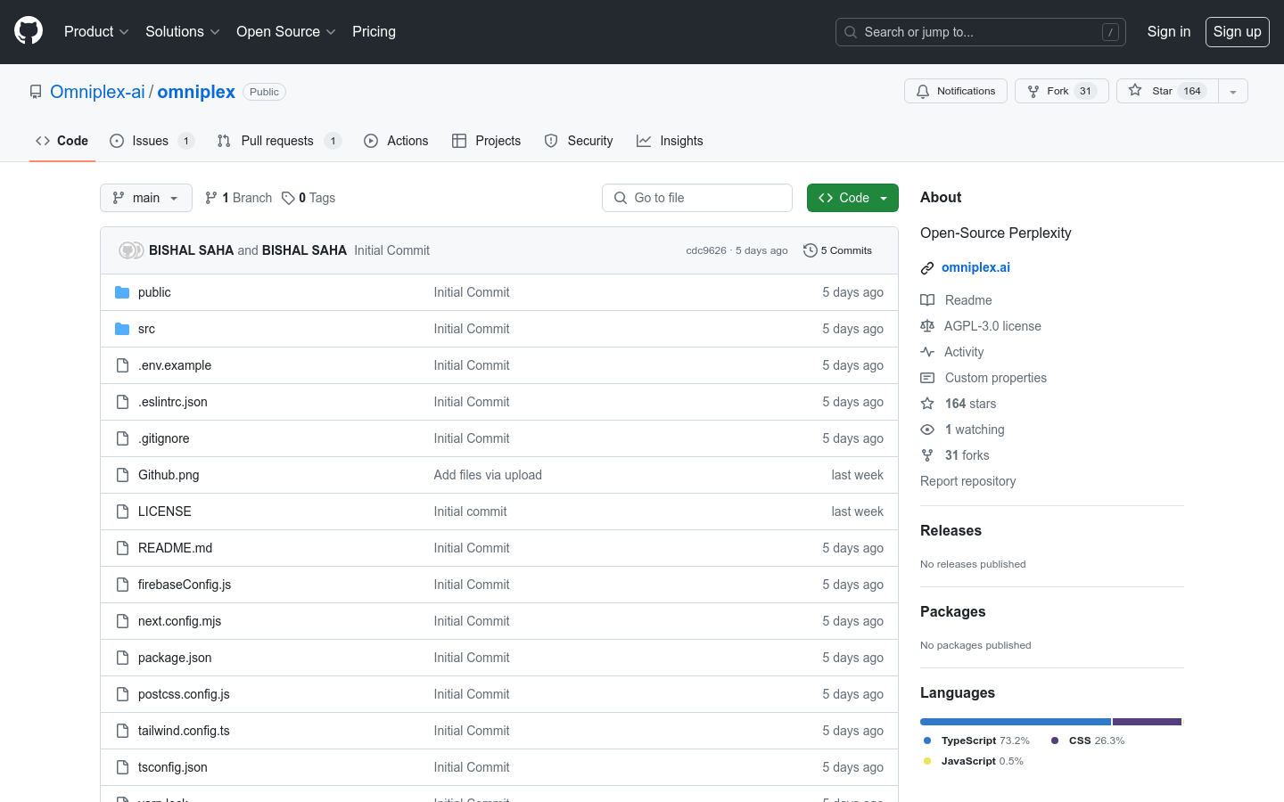
Task: Open the postcss.config.js file
Action: [x=184, y=694]
